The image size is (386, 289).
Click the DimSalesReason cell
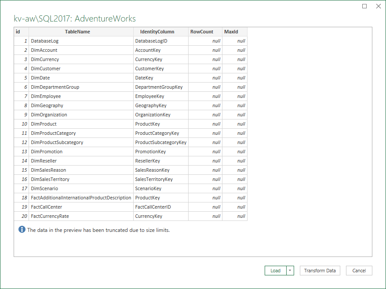click(x=81, y=170)
